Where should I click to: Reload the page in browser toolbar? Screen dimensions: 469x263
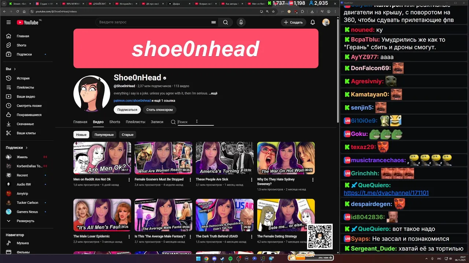pos(18,11)
